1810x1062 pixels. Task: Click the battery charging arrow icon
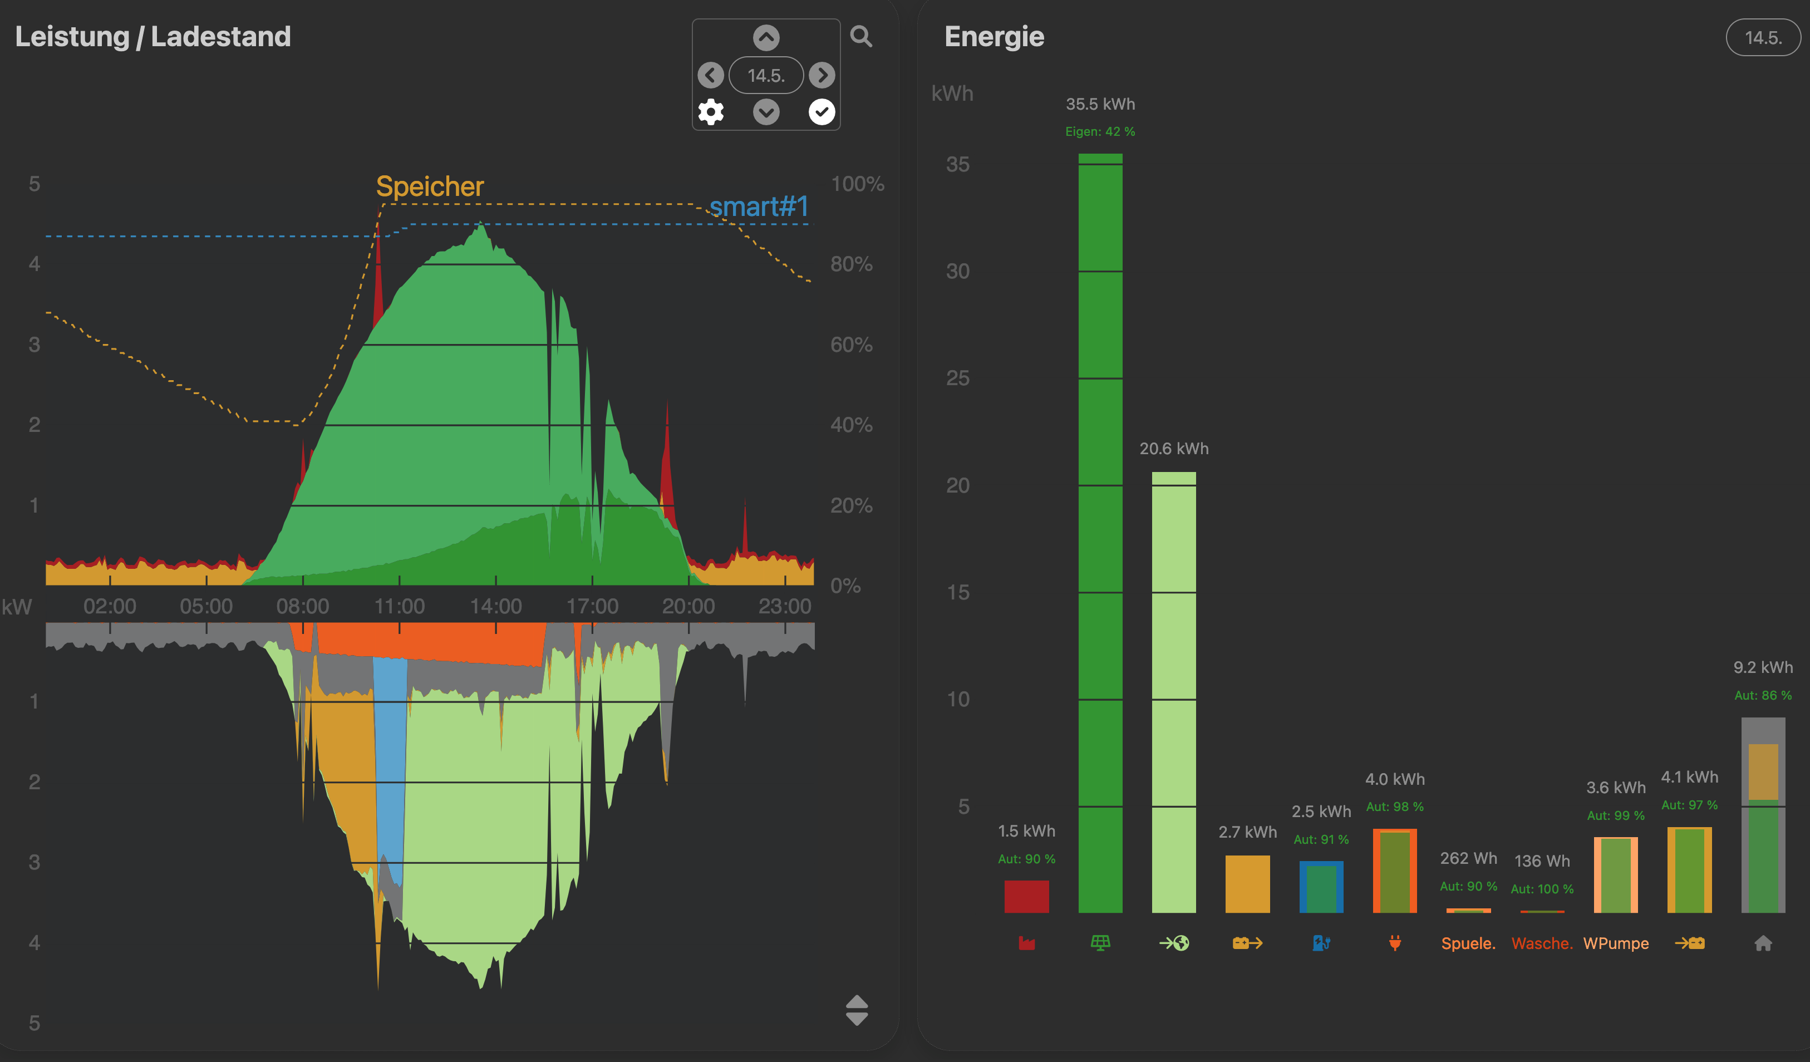pos(1689,943)
